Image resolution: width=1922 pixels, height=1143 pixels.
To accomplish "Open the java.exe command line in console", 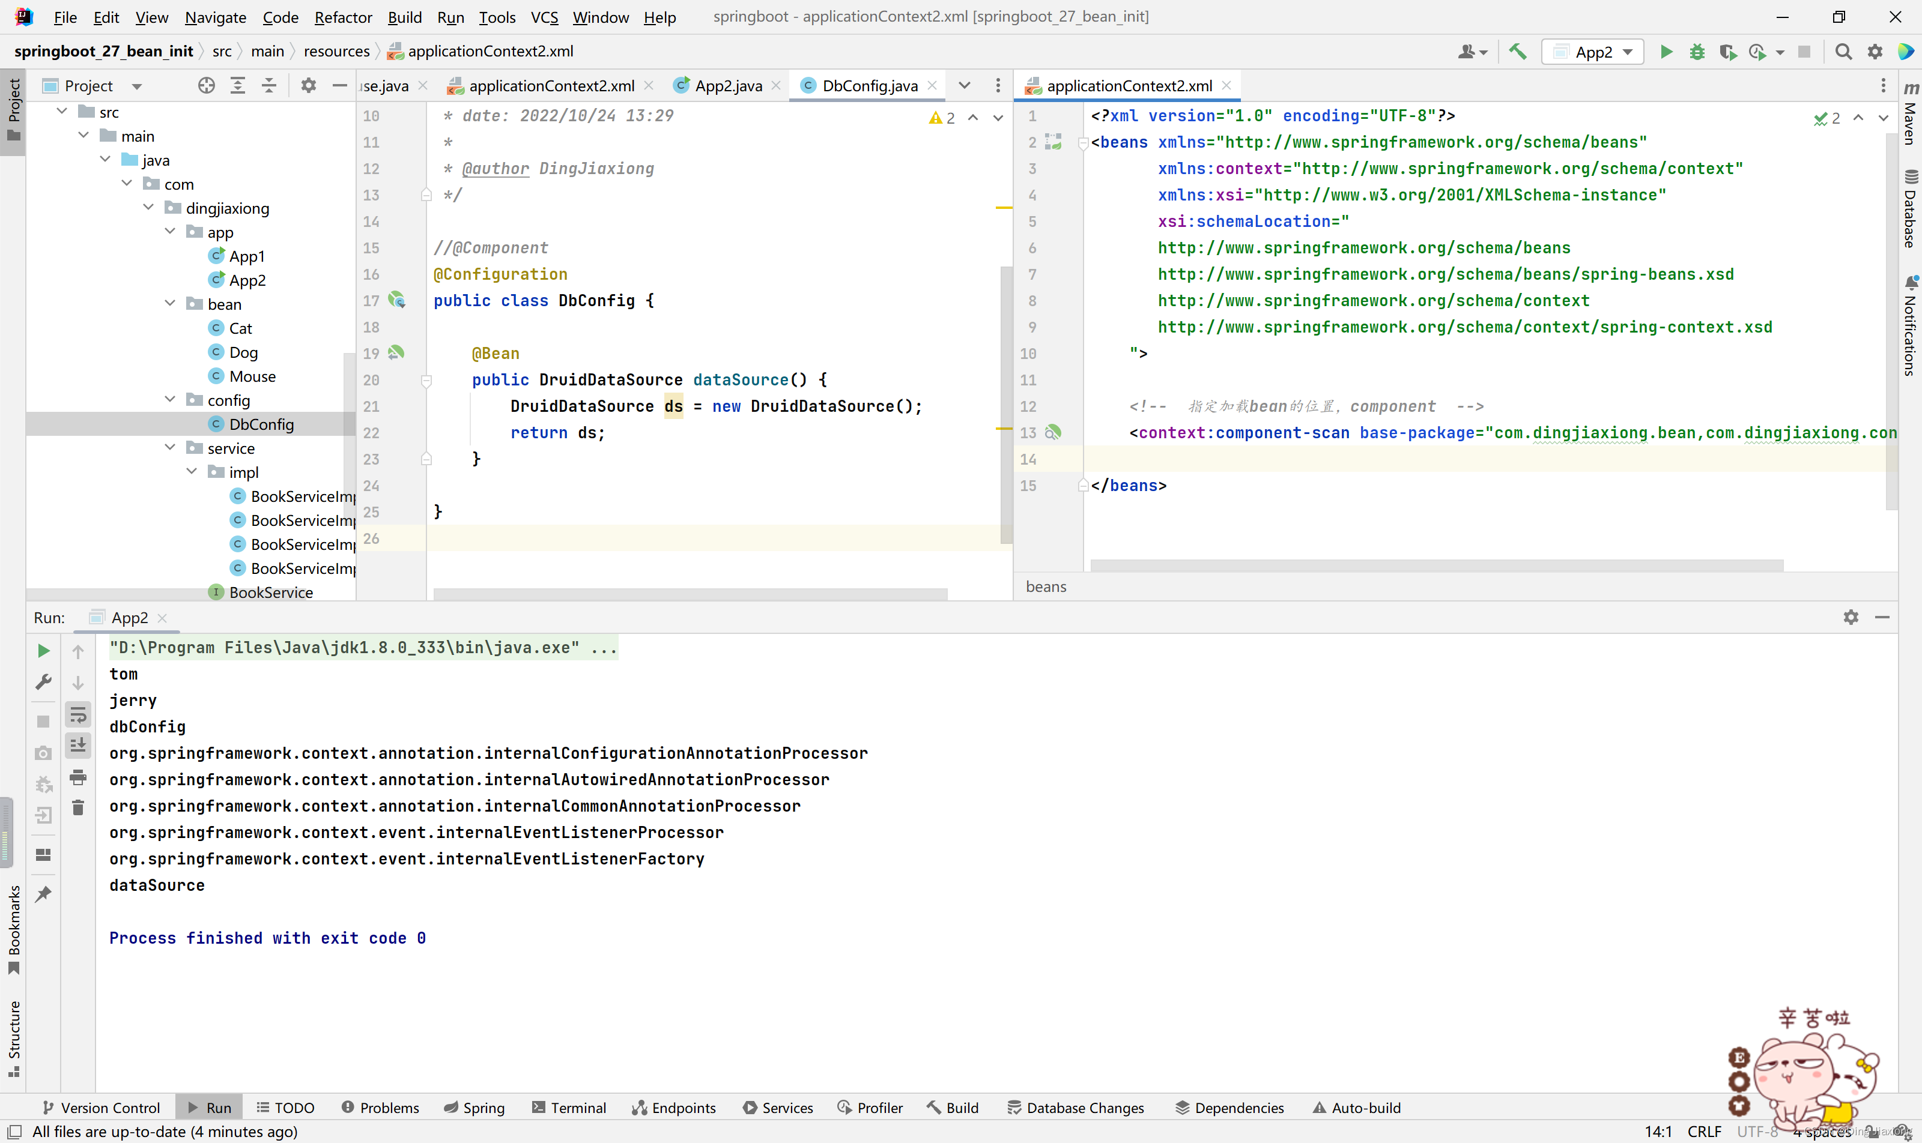I will pos(363,648).
